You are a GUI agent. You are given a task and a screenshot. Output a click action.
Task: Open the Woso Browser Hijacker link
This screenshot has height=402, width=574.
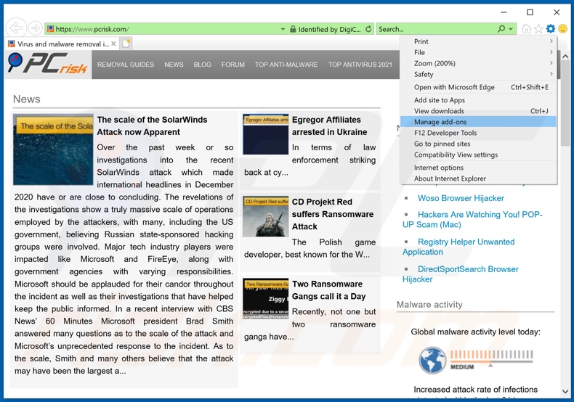point(461,198)
